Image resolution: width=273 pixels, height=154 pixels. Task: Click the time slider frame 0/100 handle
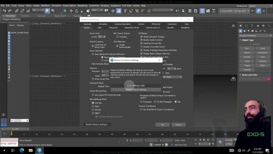[15, 129]
